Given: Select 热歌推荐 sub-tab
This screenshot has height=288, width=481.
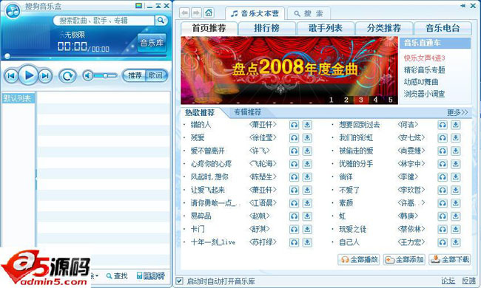Looking at the screenshot, I should (x=200, y=113).
